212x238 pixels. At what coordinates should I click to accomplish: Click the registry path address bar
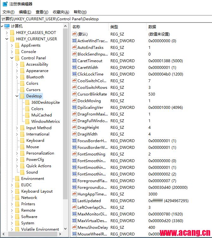(x=106, y=19)
